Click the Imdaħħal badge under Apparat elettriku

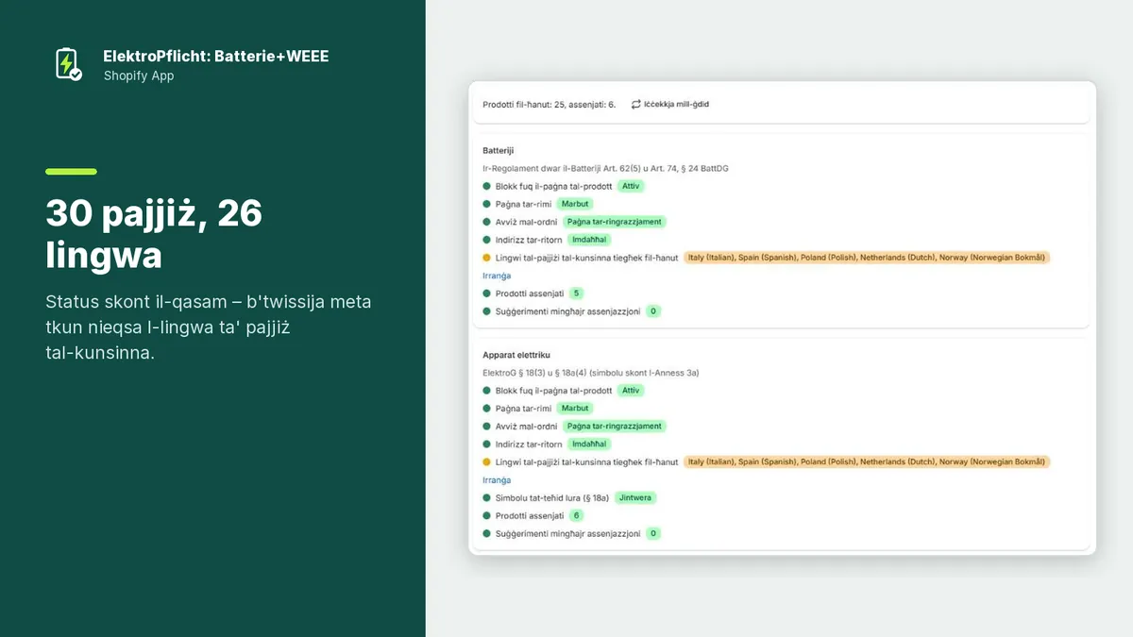coord(589,444)
